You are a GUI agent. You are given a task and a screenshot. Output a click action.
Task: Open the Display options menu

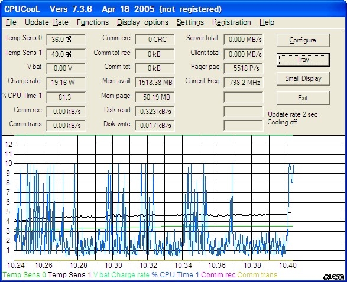pos(142,22)
